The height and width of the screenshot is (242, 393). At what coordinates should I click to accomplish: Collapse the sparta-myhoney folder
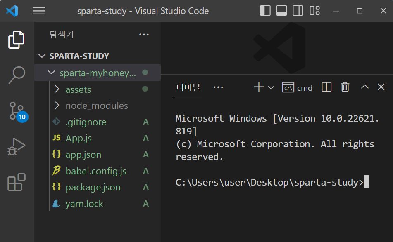click(x=51, y=73)
